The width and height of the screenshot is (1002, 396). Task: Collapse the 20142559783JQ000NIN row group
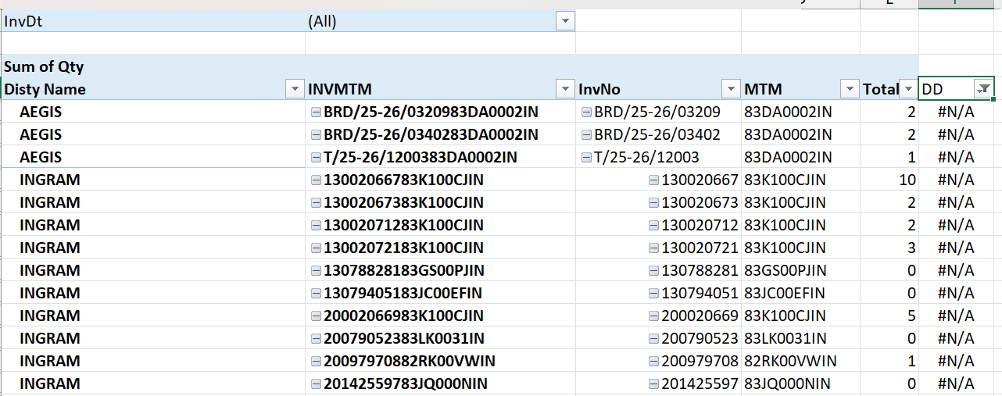click(316, 384)
